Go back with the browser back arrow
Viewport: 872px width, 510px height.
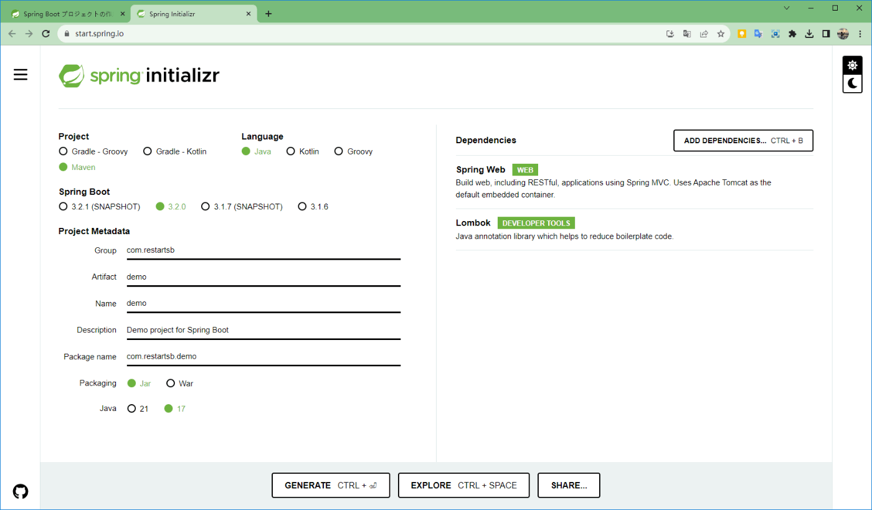pyautogui.click(x=12, y=34)
